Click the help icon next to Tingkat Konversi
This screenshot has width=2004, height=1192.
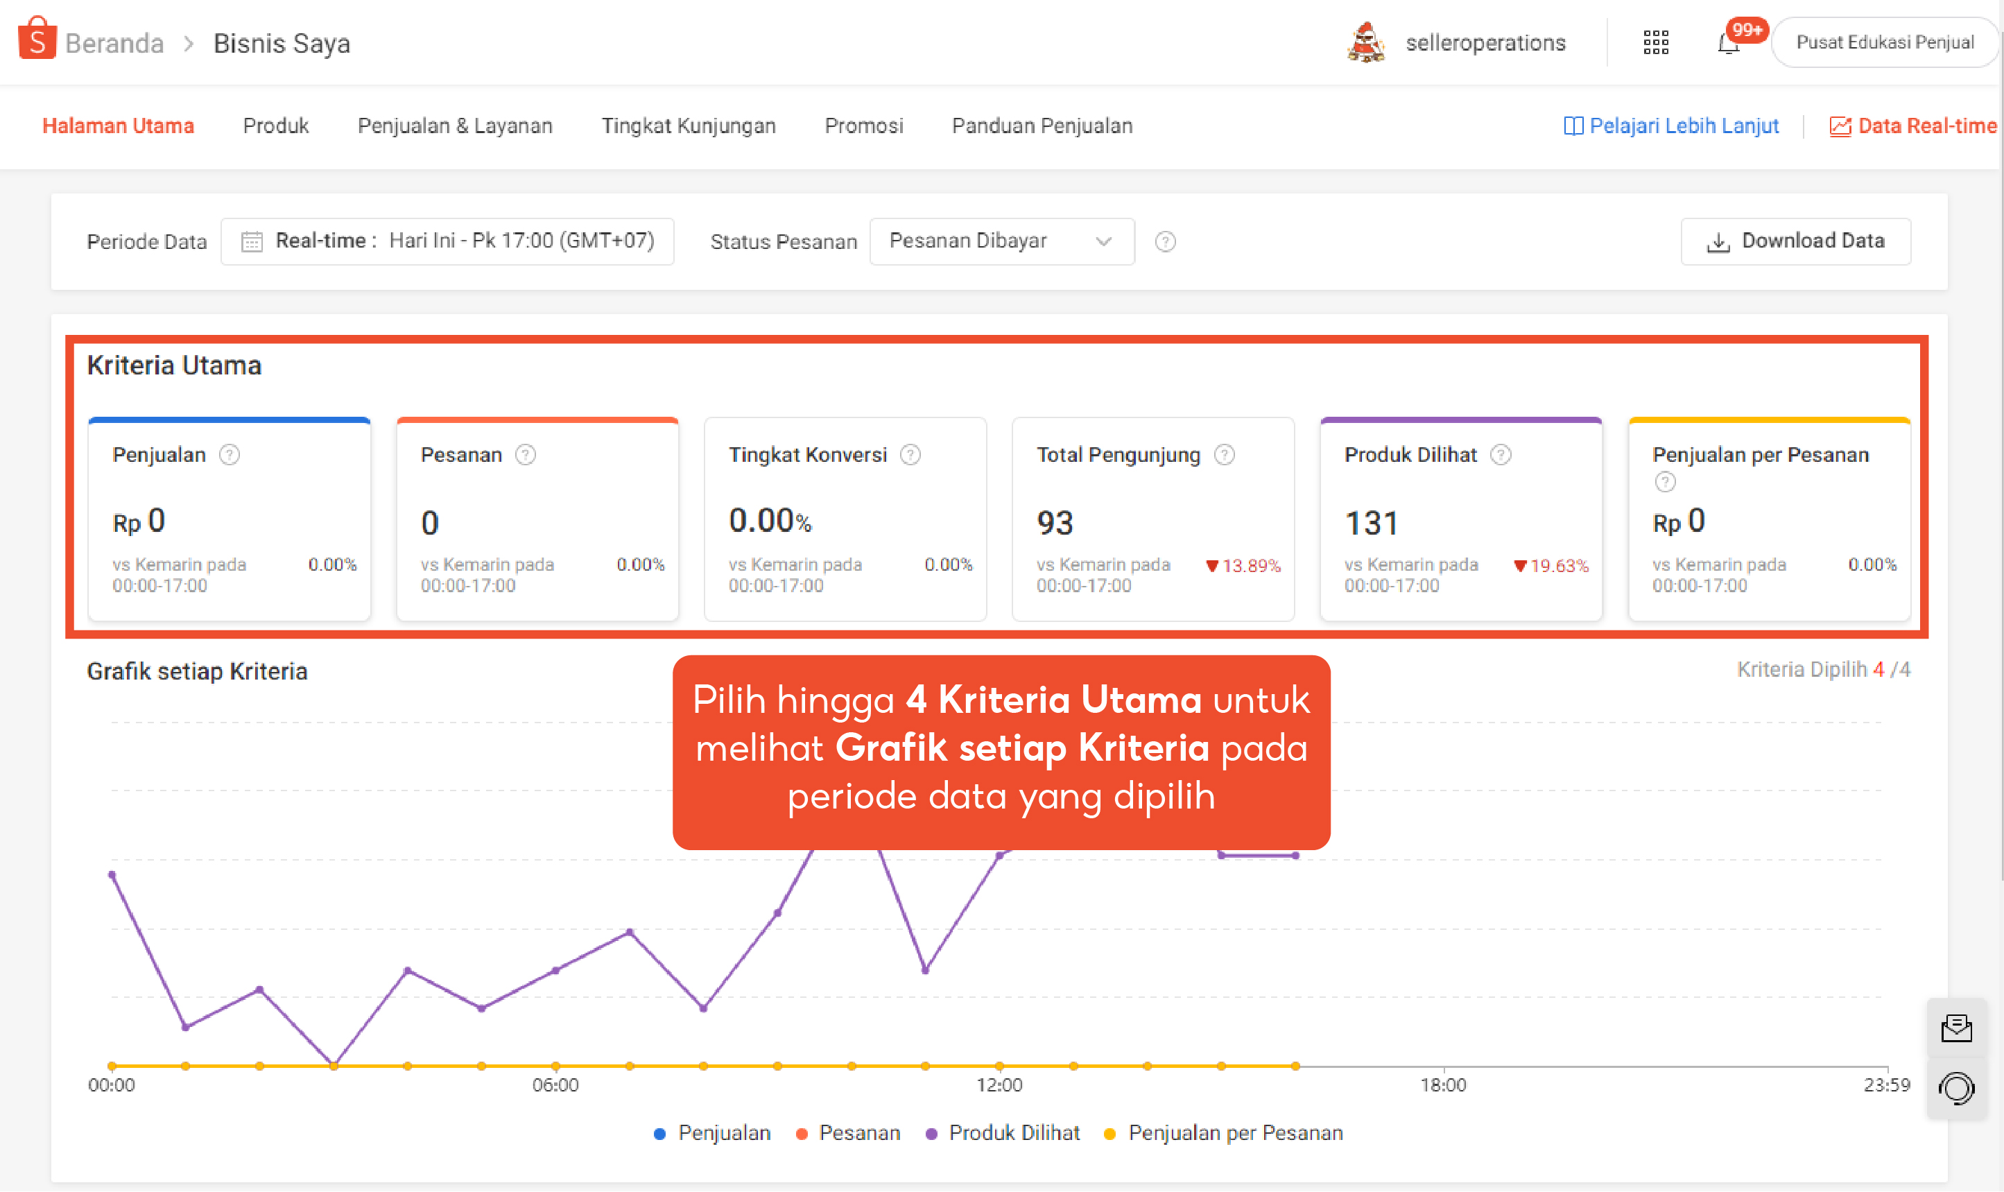click(910, 455)
